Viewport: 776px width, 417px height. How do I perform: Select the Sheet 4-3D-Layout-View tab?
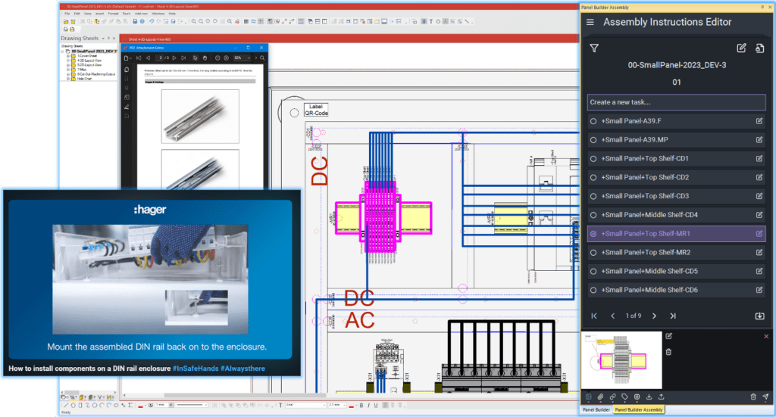(149, 39)
